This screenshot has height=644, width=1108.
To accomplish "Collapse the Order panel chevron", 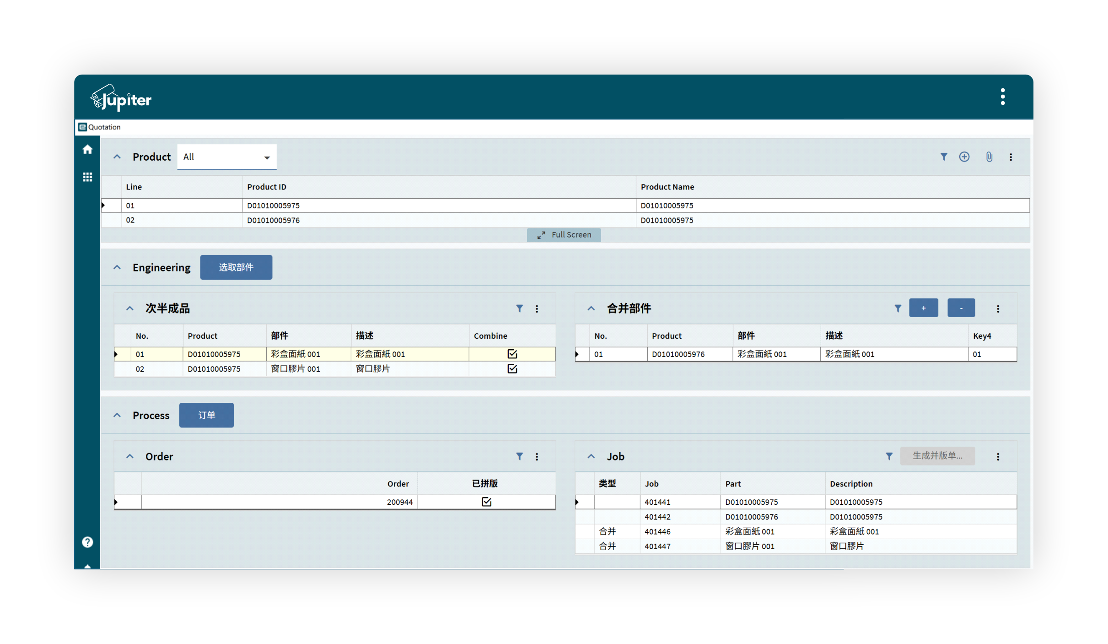I will pyautogui.click(x=130, y=456).
